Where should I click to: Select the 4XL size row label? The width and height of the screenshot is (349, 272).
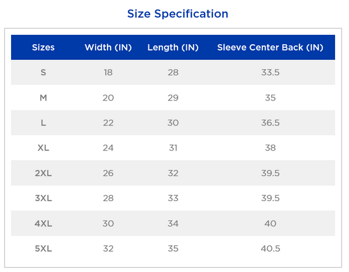click(43, 223)
